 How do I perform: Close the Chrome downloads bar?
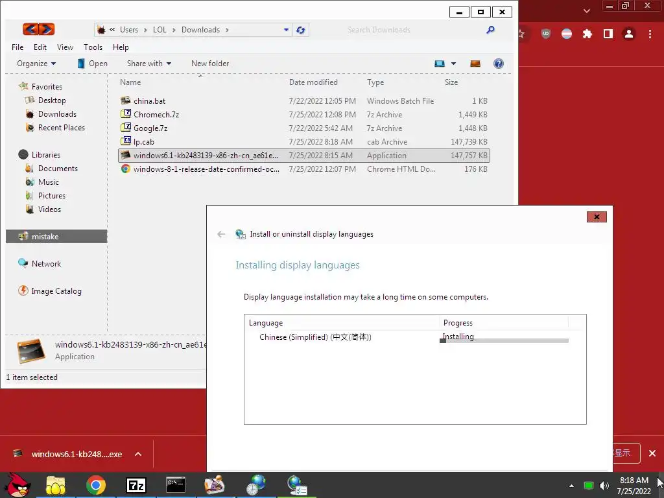click(652, 453)
